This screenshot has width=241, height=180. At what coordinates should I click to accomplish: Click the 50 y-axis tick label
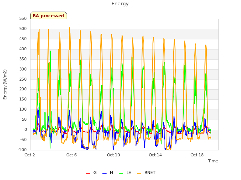pyautogui.click(x=24, y=120)
